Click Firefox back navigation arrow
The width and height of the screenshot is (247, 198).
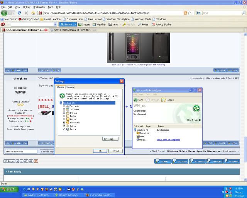4,13
